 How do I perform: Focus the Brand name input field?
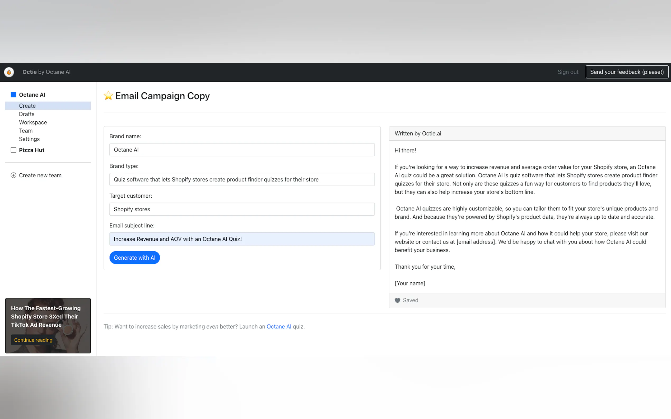click(x=242, y=150)
